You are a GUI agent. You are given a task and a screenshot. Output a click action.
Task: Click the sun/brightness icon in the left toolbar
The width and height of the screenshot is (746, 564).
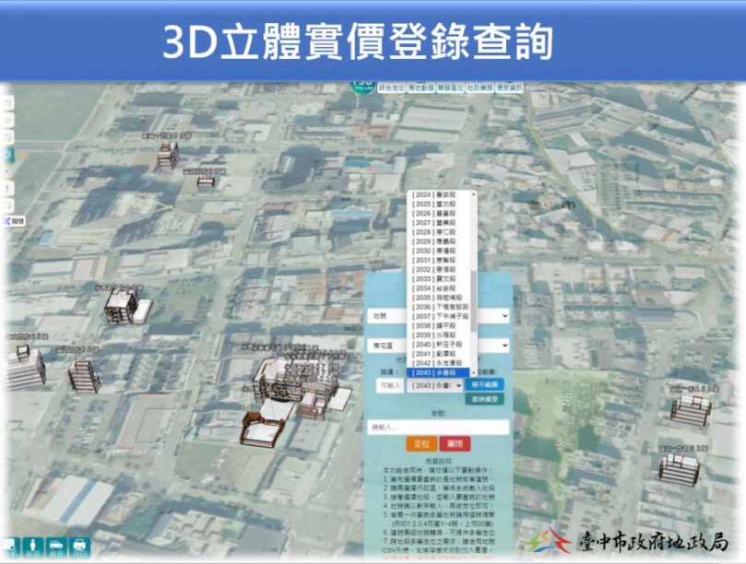9,120
